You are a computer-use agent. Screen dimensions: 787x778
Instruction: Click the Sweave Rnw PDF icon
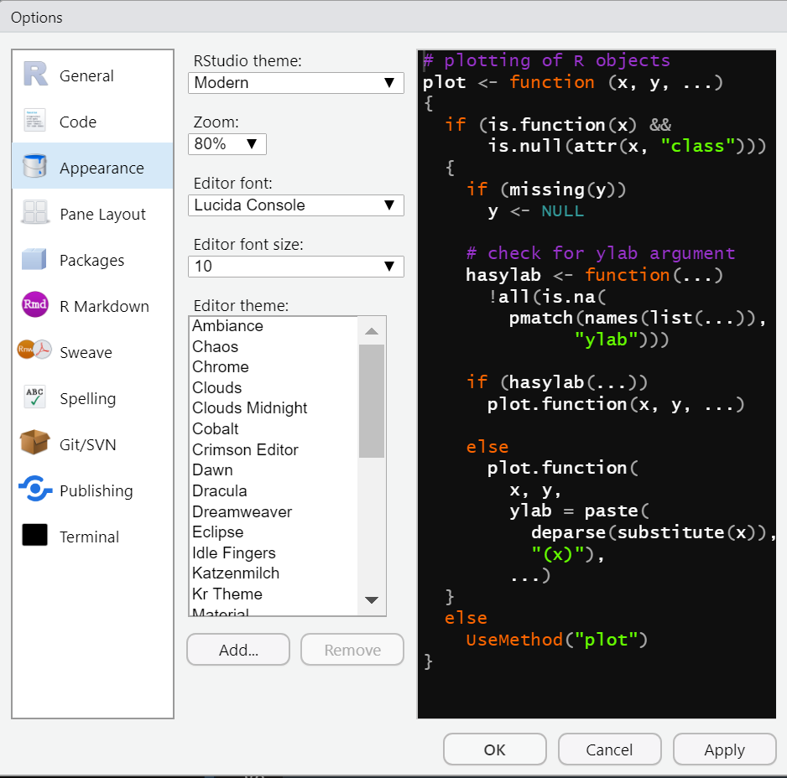tap(34, 350)
